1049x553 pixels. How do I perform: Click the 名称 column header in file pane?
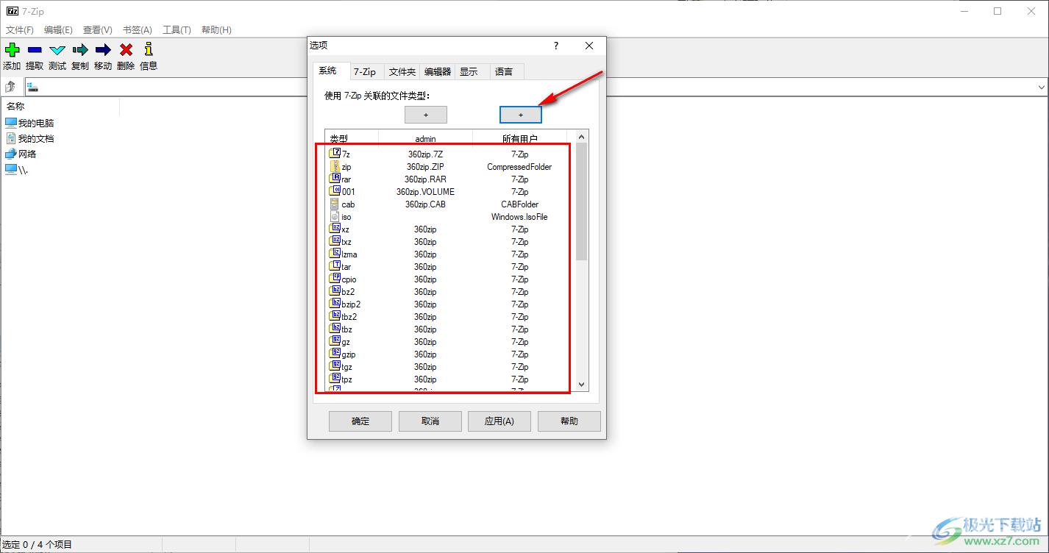(x=60, y=107)
